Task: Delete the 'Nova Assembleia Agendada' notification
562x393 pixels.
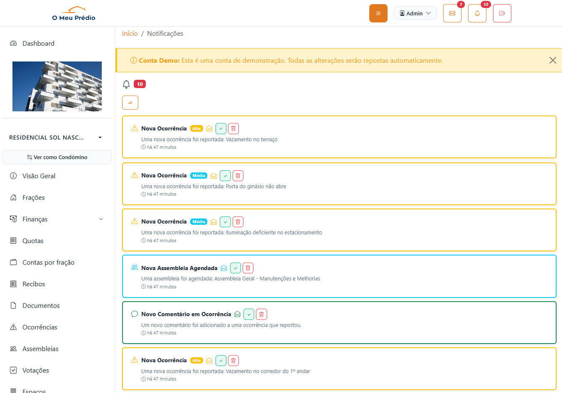Action: (248, 268)
